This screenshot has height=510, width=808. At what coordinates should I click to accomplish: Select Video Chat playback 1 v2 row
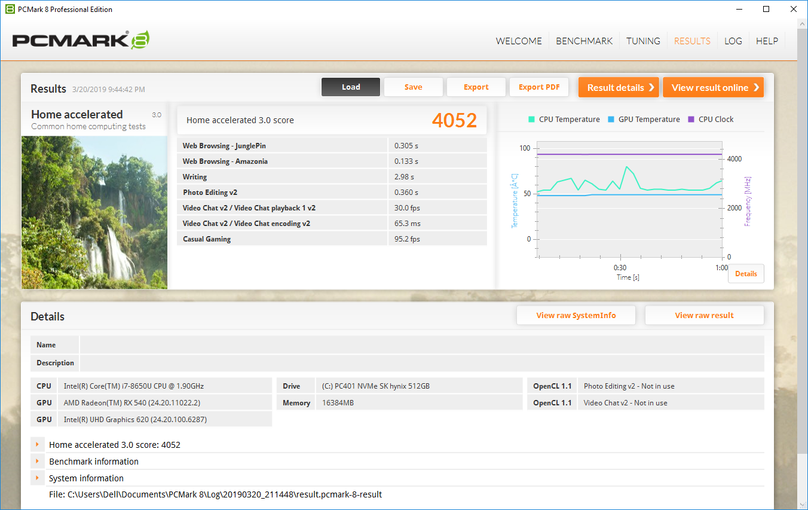(x=332, y=207)
